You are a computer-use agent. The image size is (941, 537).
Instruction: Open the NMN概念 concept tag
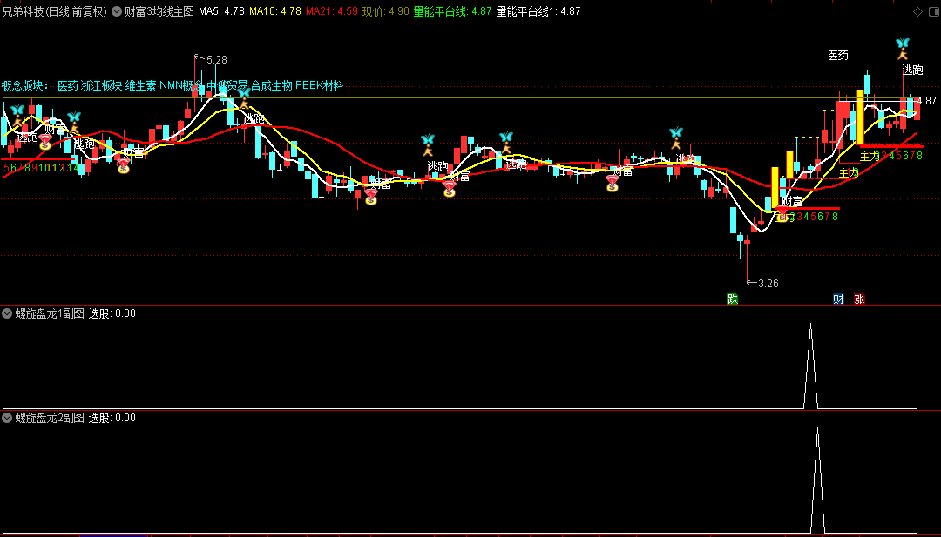point(181,85)
